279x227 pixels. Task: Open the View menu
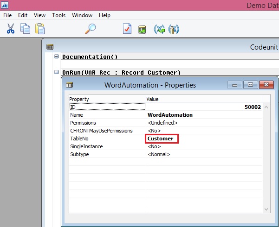(x=39, y=15)
